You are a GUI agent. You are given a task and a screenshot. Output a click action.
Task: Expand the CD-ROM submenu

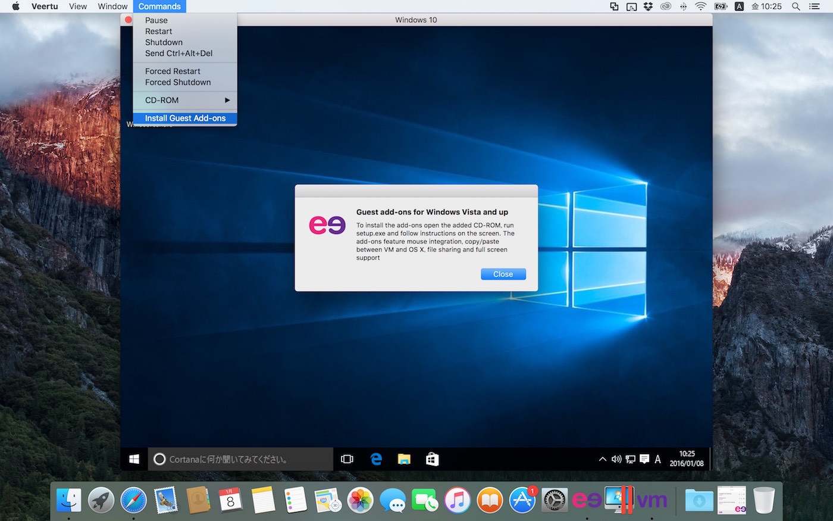pyautogui.click(x=185, y=100)
